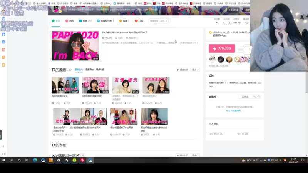Screen dimensions: 308x173
Task: Expand 更多 in papi酱的周一放送 section
Action: (195, 155)
